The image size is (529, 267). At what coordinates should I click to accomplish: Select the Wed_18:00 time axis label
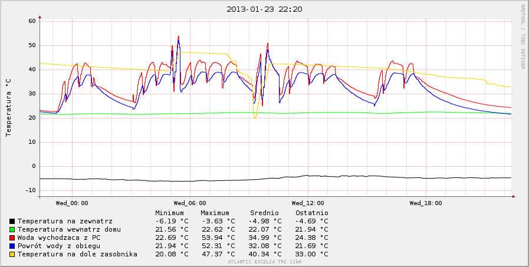426,203
